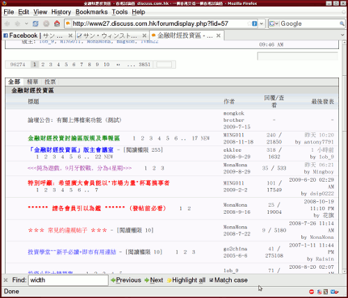
Task: Click the next pages arrow in pagination
Action: click(118, 65)
